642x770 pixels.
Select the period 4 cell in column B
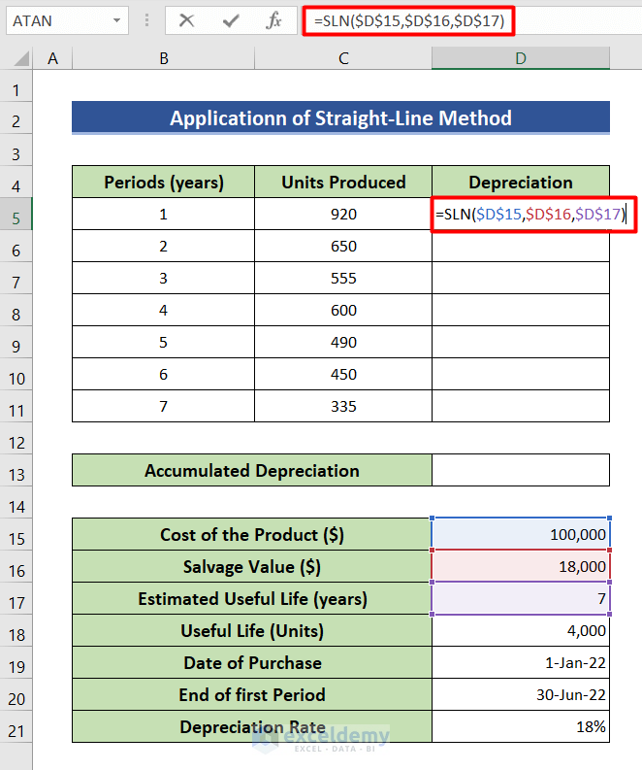coord(163,310)
